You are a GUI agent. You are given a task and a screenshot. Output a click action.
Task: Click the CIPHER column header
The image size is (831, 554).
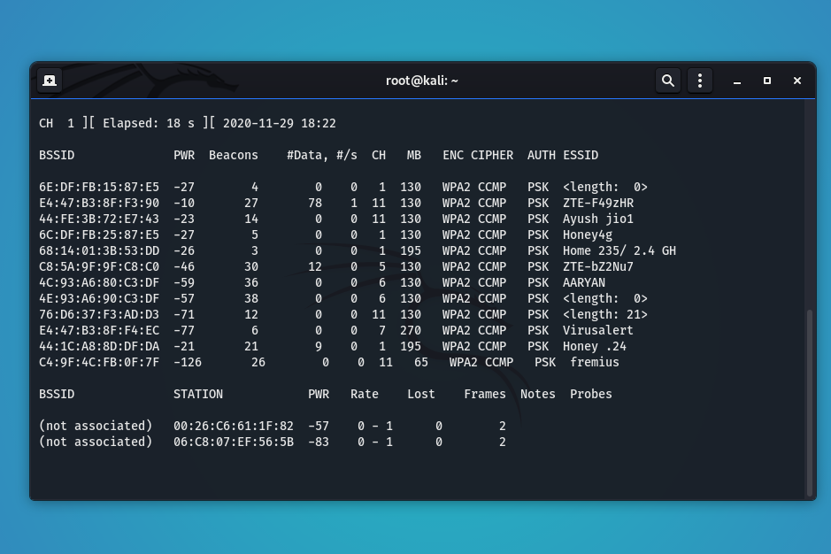pos(492,156)
